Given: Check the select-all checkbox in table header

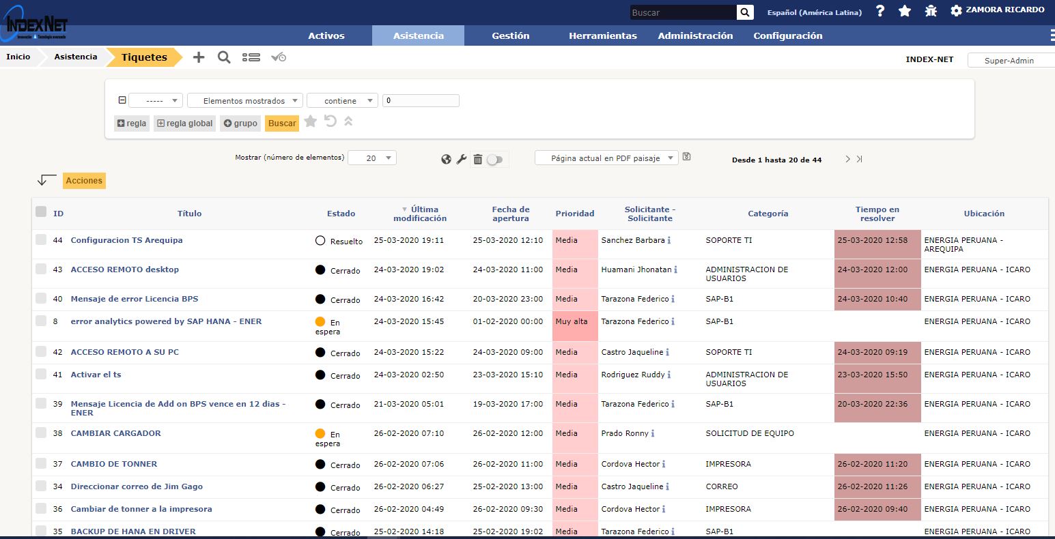Looking at the screenshot, I should coord(41,212).
